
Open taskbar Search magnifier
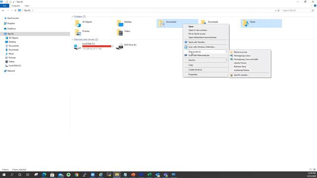coord(12,175)
